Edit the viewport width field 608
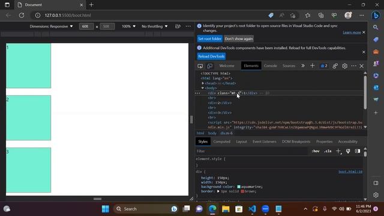 [86, 26]
